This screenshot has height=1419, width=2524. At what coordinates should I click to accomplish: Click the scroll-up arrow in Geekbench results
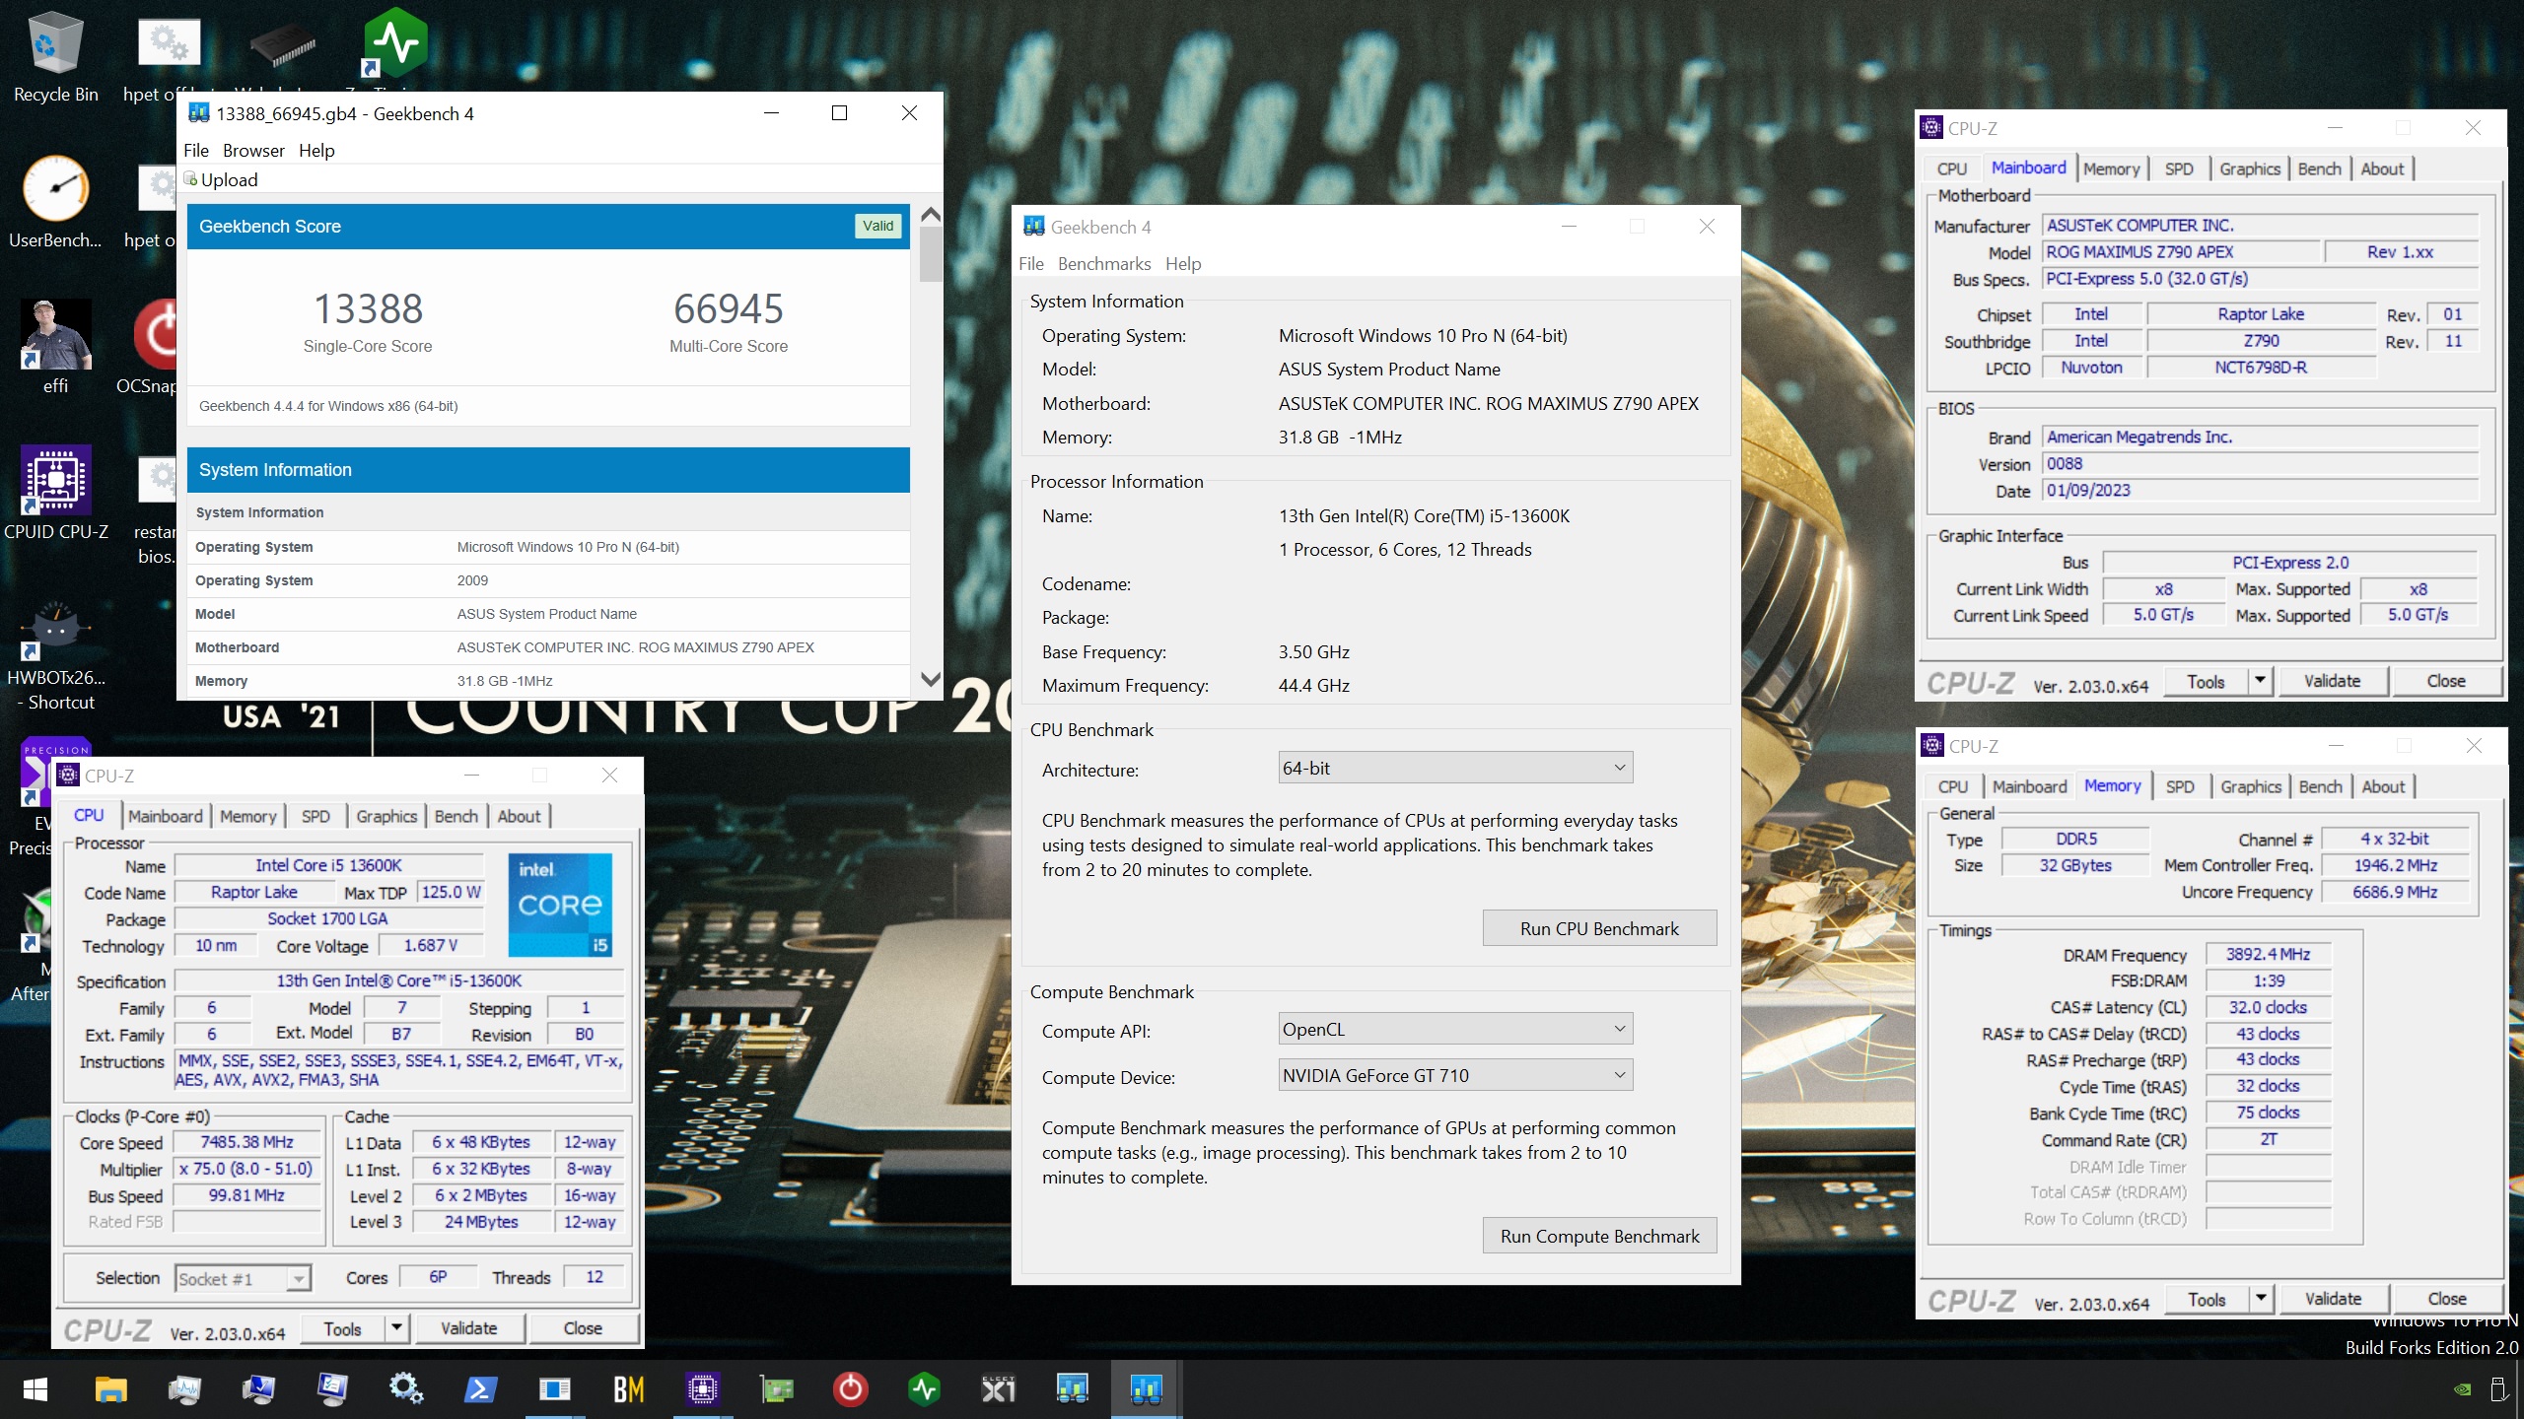[x=930, y=214]
